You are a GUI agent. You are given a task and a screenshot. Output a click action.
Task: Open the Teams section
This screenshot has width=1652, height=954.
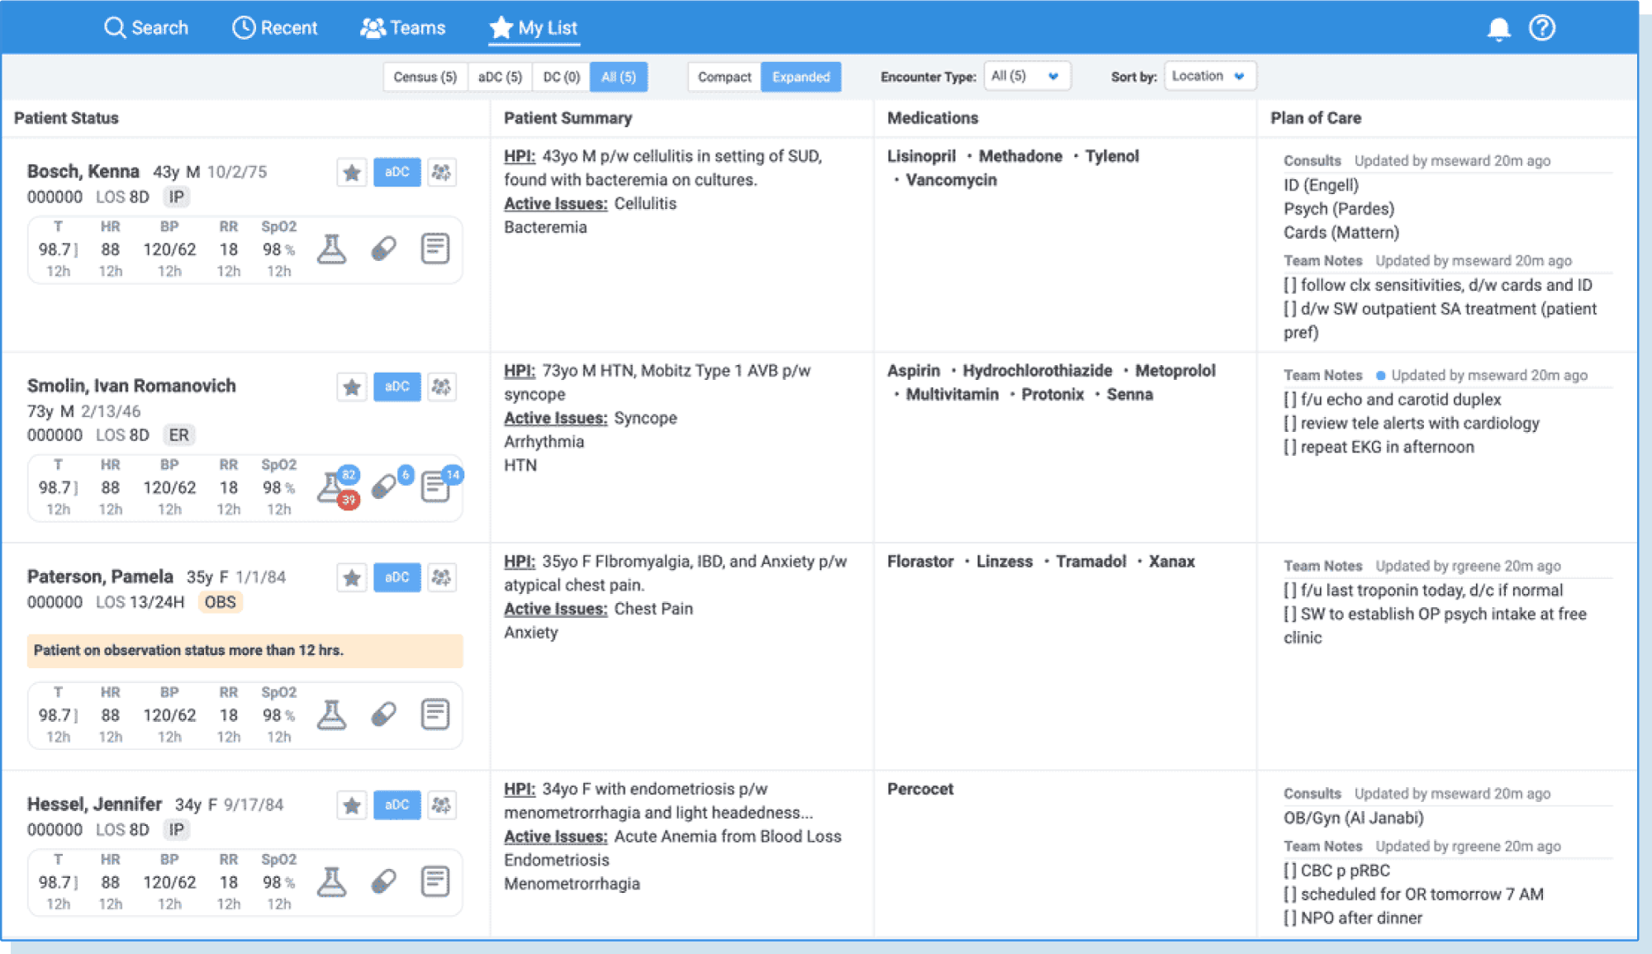(x=404, y=27)
